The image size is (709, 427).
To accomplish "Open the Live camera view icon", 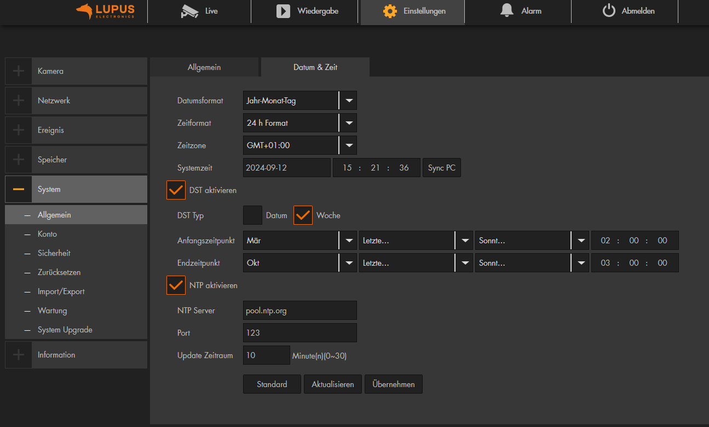I will click(189, 11).
